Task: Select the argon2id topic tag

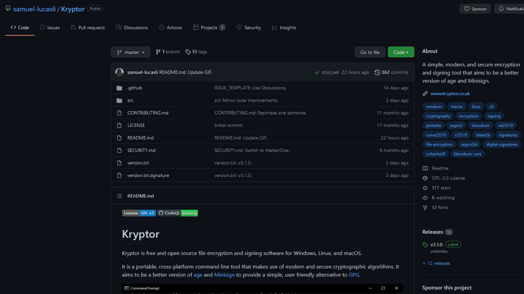Action: point(469,145)
